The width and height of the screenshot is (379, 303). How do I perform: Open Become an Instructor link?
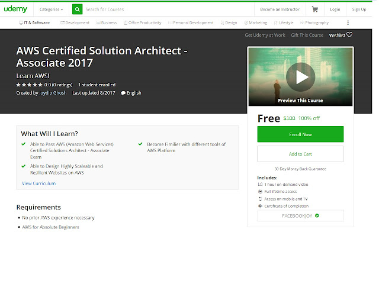[x=280, y=9]
